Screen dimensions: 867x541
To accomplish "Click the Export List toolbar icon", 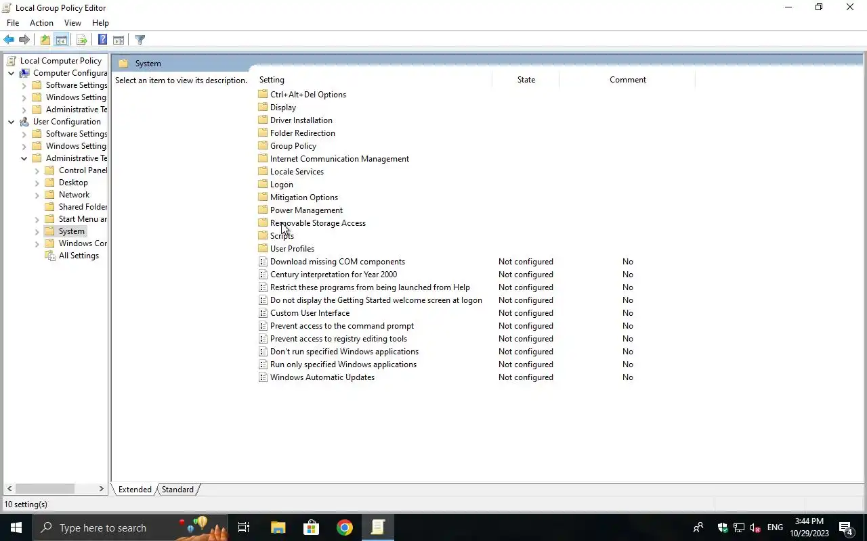I will coord(81,40).
